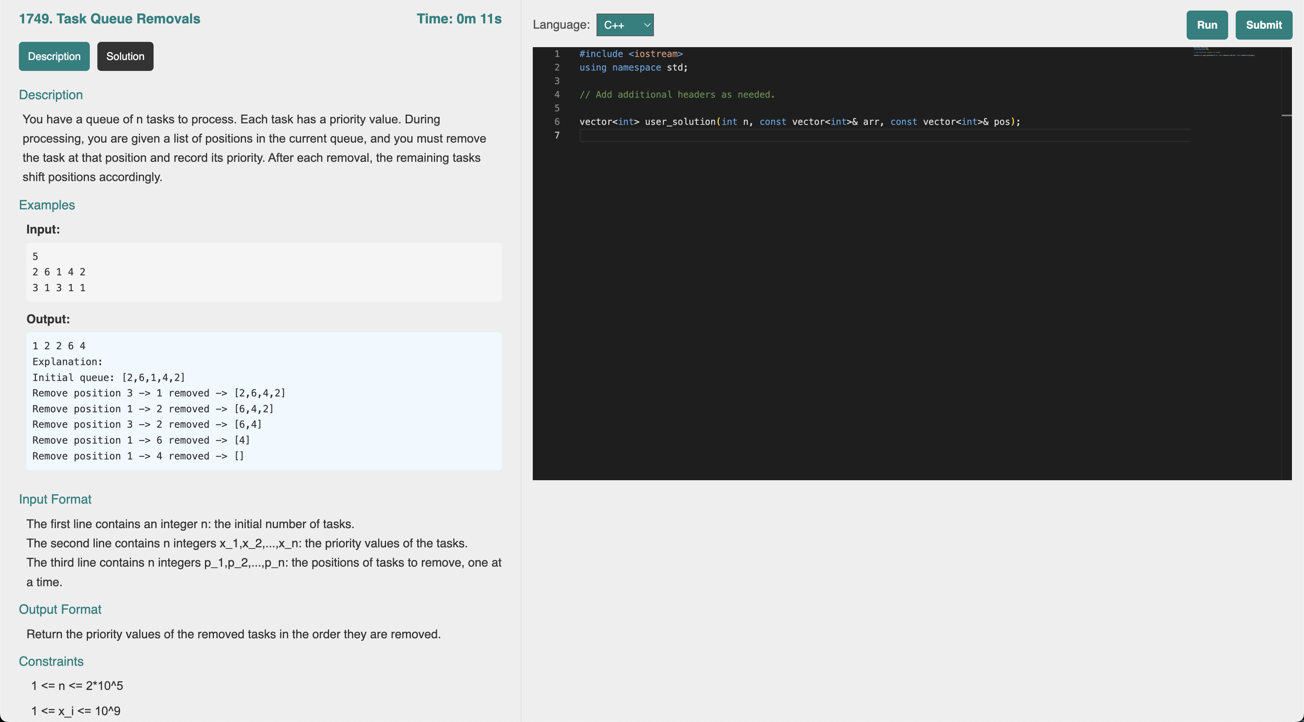Click the timer text Time: 0m 11s
This screenshot has width=1304, height=722.
[x=459, y=19]
